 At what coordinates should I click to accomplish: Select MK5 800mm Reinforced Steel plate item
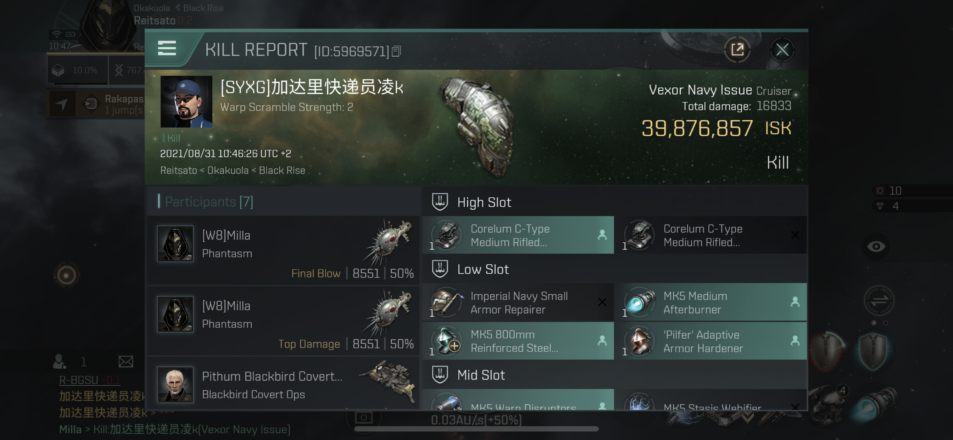[x=518, y=341]
